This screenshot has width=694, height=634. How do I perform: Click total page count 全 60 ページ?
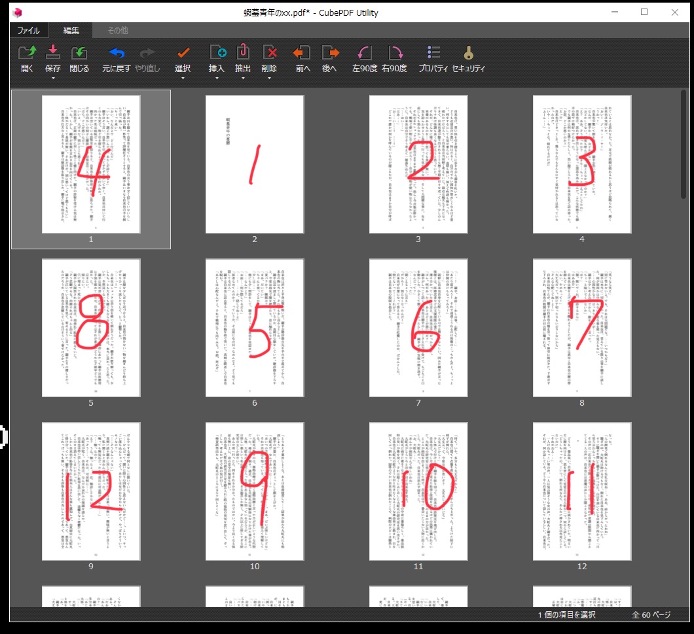(x=651, y=615)
